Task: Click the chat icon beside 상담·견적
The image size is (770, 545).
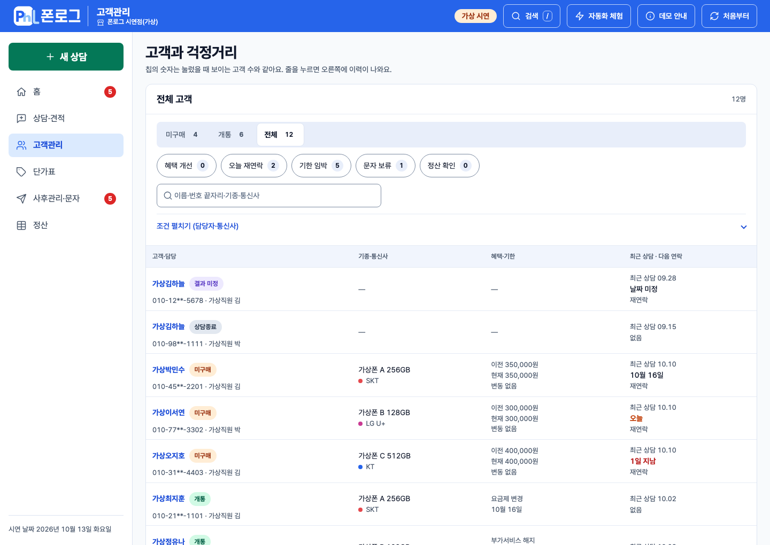Action: (21, 119)
